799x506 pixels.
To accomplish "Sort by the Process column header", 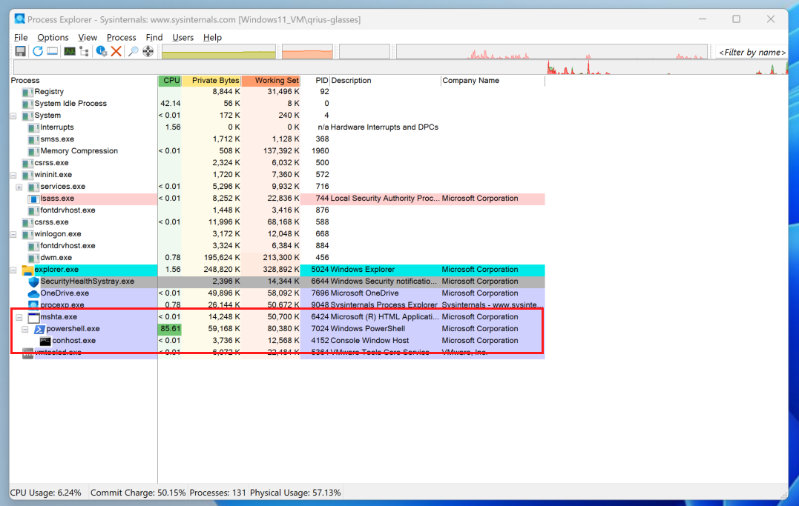I will [x=84, y=81].
